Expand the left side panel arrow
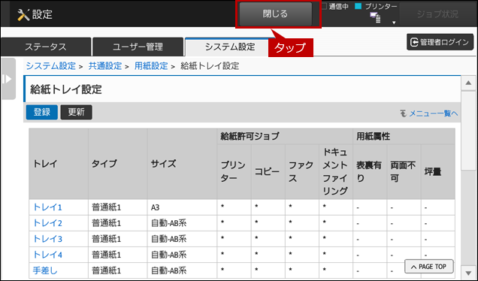Viewport: 478px width, 281px height. coord(8,79)
